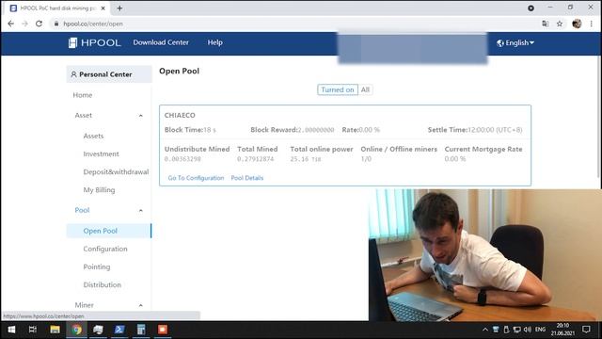This screenshot has height=339, width=602.
Task: Open the translate page icon
Action: (x=546, y=24)
